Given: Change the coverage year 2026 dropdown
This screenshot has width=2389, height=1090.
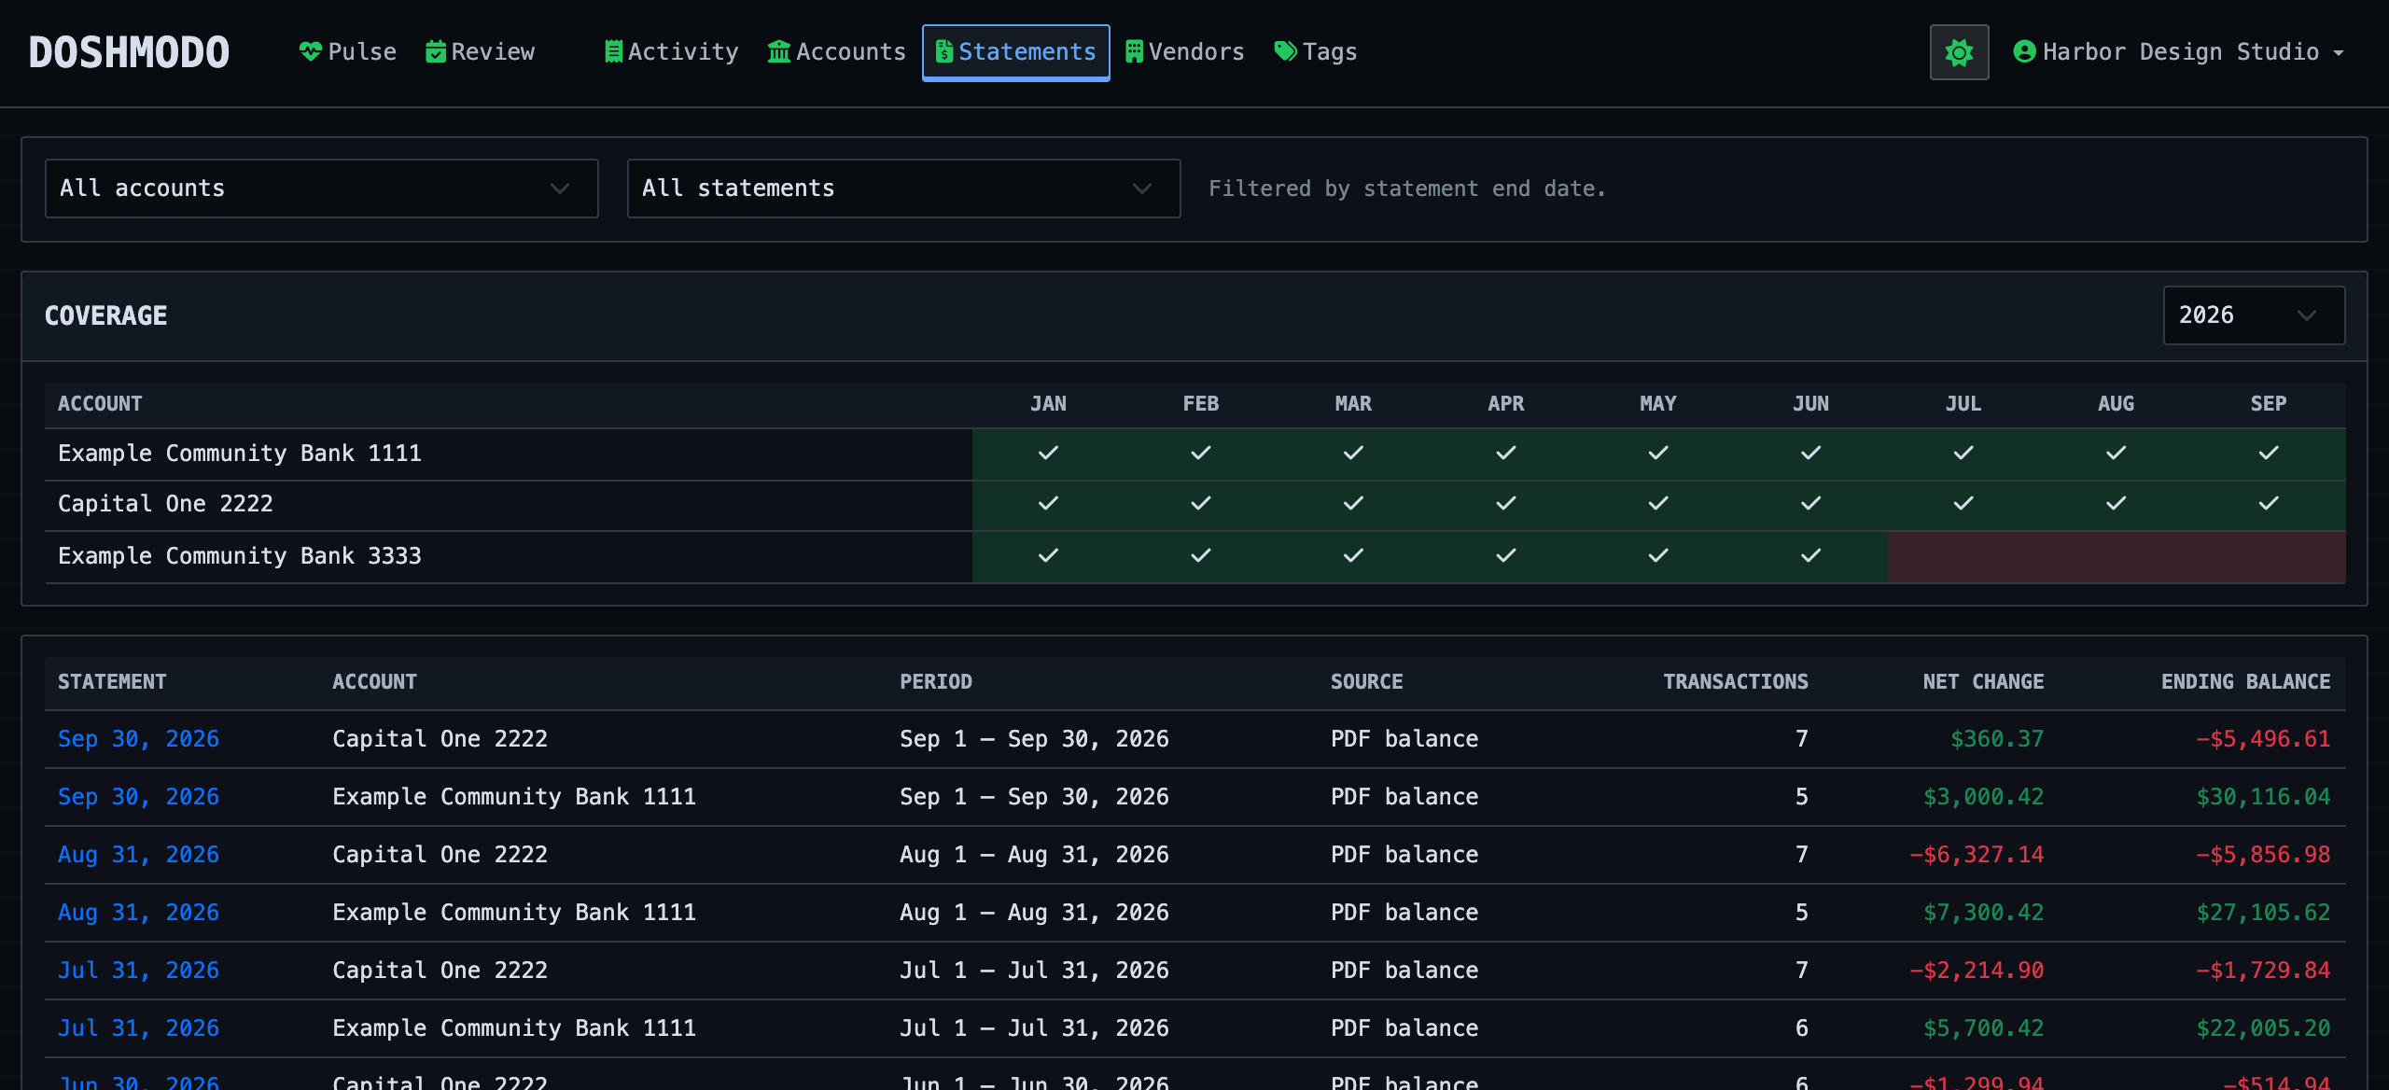Looking at the screenshot, I should (2254, 315).
